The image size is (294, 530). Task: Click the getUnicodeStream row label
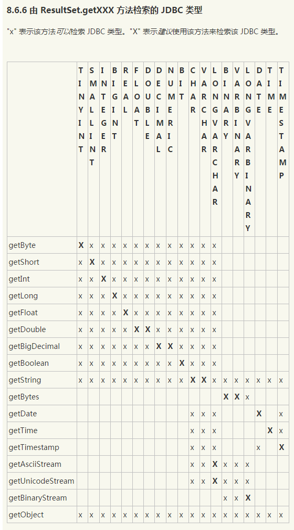pos(41,481)
